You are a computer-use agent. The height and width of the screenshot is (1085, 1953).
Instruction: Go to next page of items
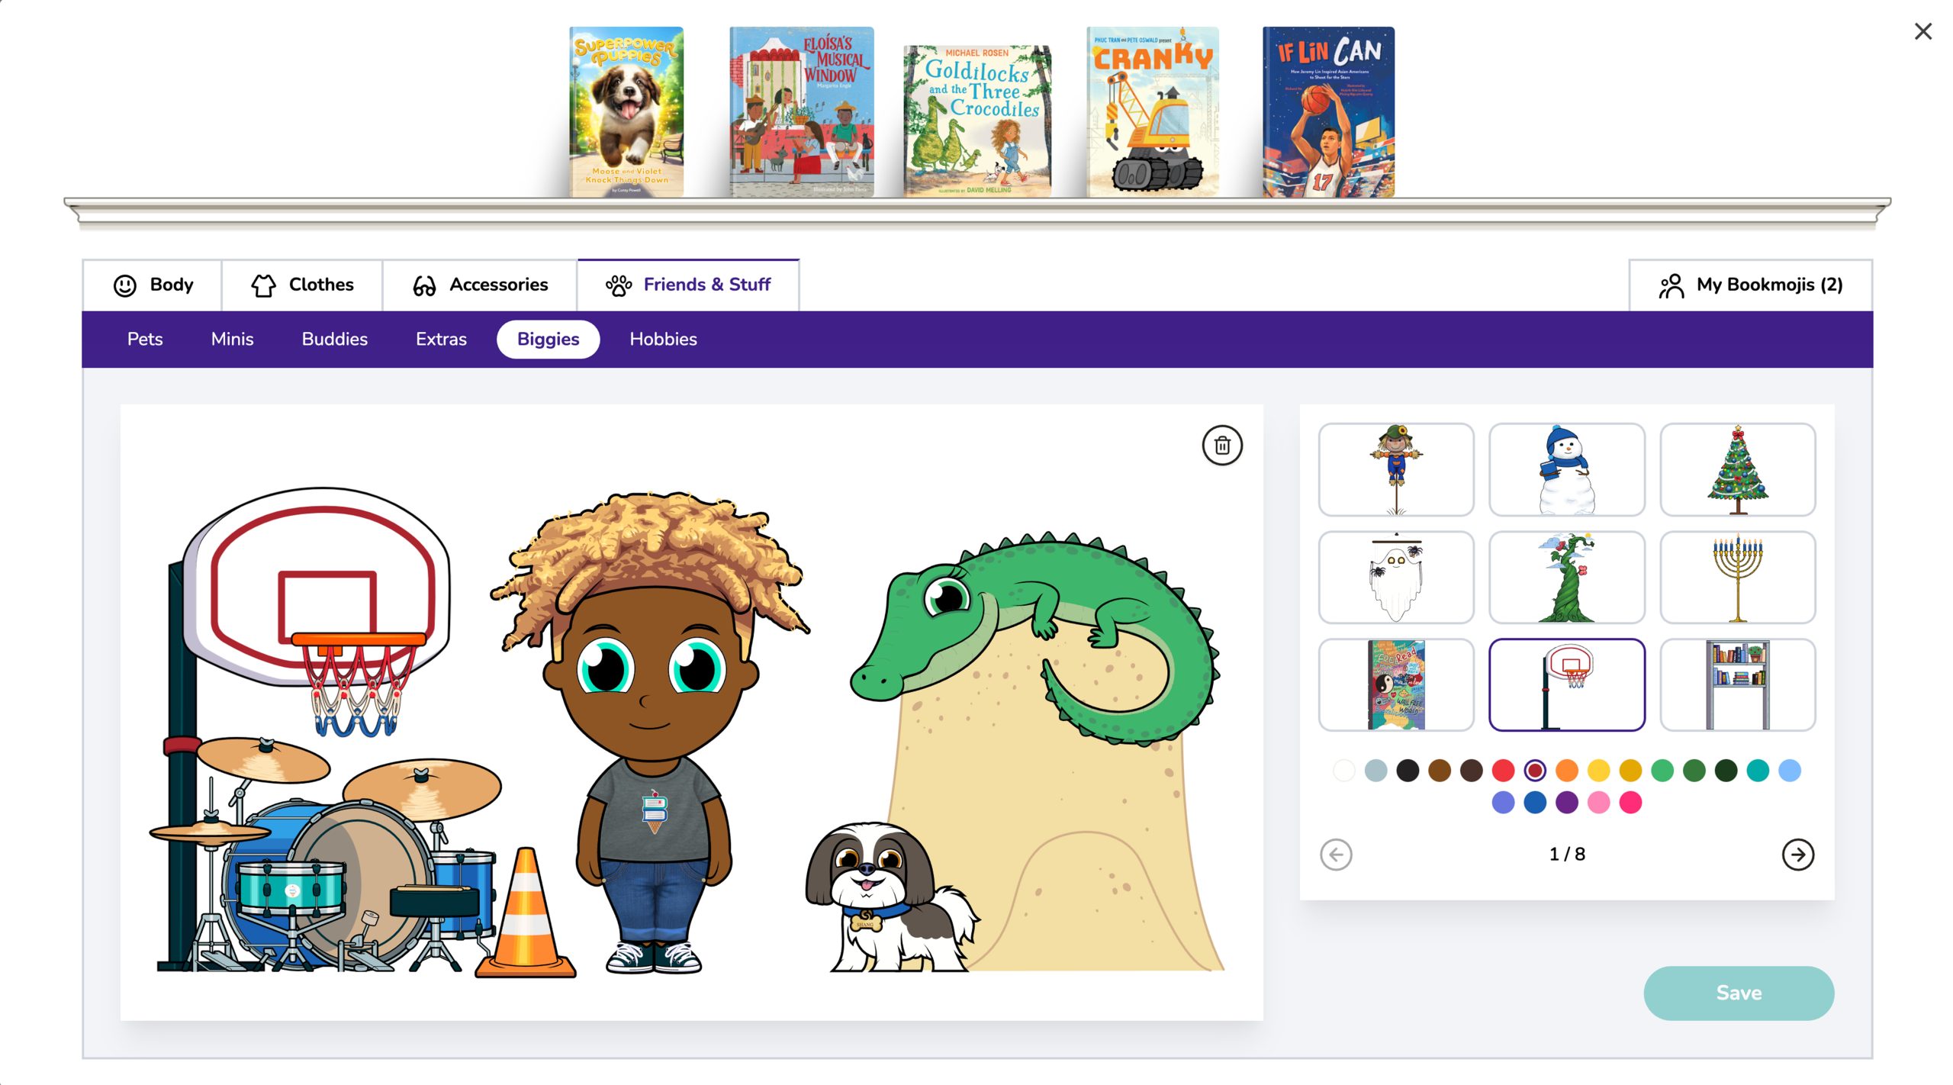pyautogui.click(x=1797, y=854)
